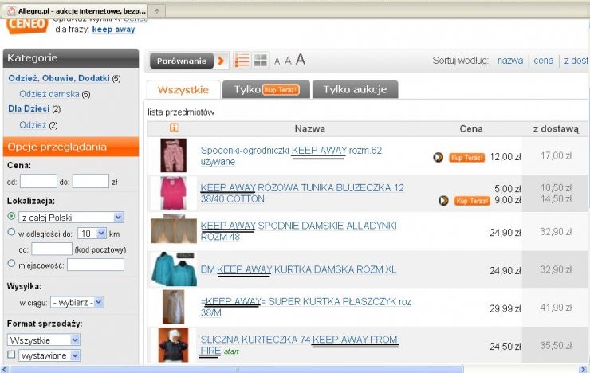This screenshot has height=373, width=590.
Task: Open category 'Odzież, Obuwie, Dodatki'
Action: (59, 78)
